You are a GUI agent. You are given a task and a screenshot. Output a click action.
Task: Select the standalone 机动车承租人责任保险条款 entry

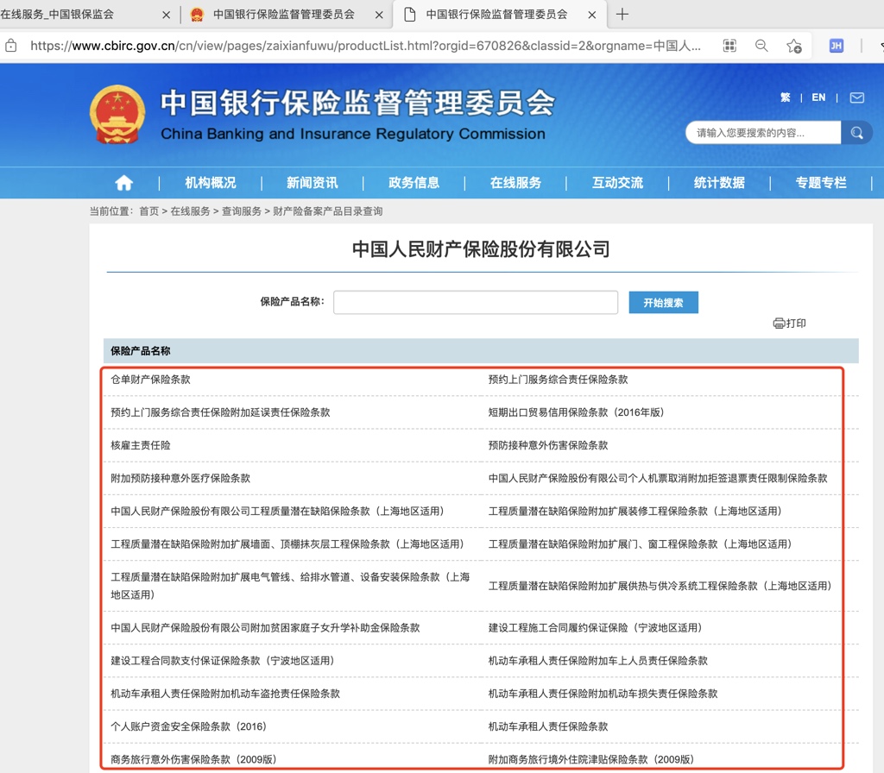pyautogui.click(x=548, y=726)
